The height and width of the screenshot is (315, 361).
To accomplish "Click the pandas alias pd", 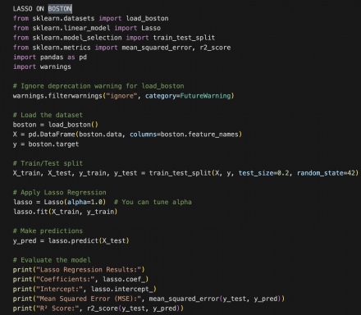I will pyautogui.click(x=83, y=57).
